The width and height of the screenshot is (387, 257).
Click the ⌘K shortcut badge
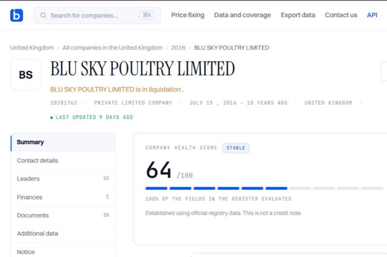pos(147,15)
